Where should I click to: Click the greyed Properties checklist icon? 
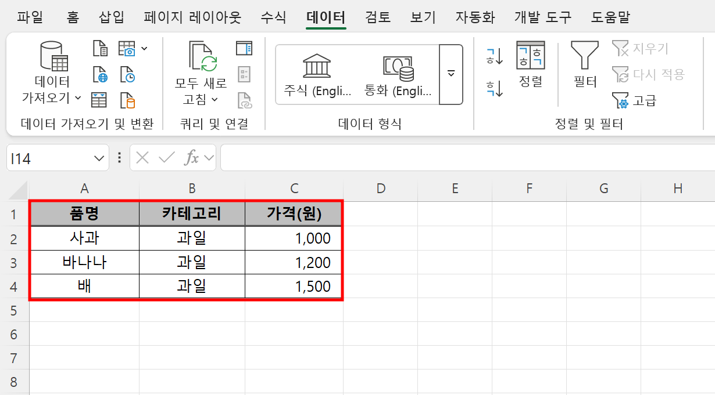tap(244, 74)
